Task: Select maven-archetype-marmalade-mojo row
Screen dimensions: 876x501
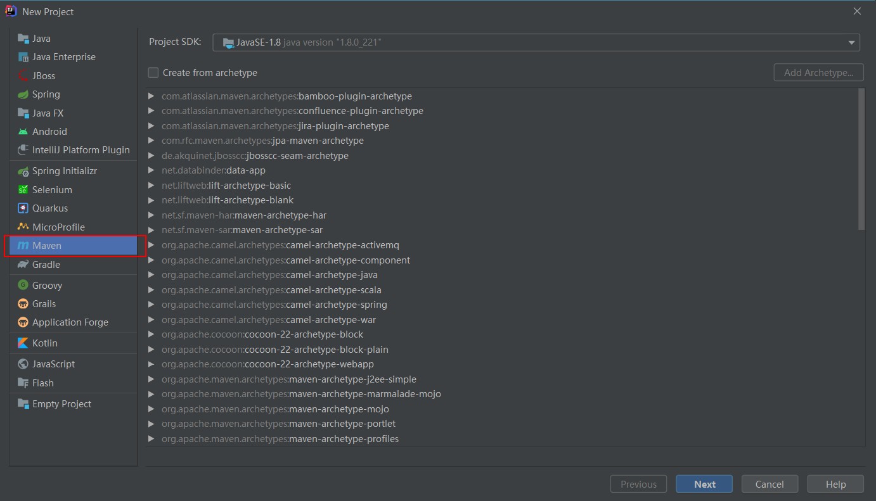Action: coord(502,394)
